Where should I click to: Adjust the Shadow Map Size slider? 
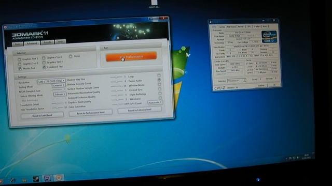coord(116,77)
